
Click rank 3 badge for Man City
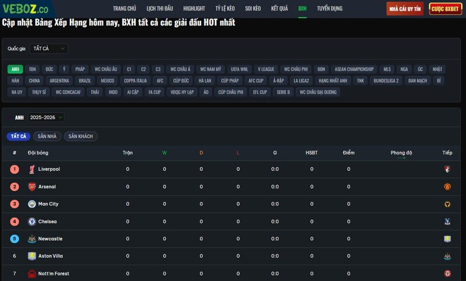pyautogui.click(x=15, y=204)
